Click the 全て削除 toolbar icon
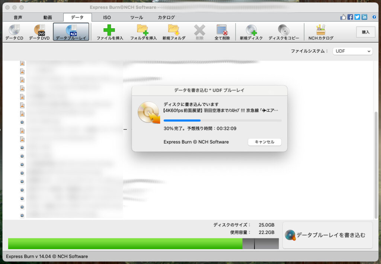 222,32
